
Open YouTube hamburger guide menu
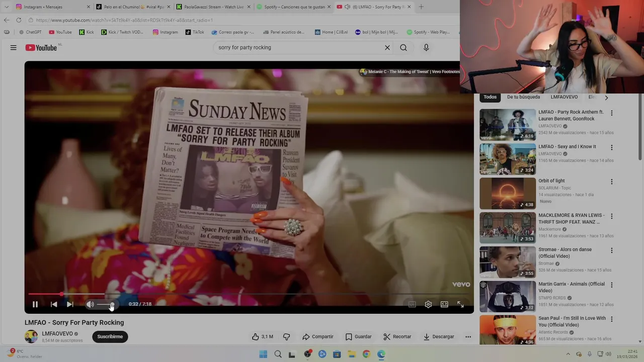14,47
